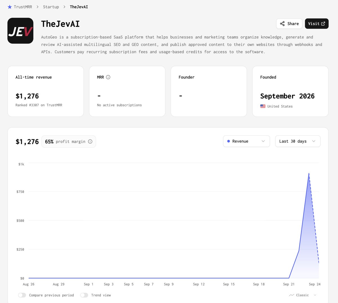Click the United States flag icon
This screenshot has width=338, height=303.
(263, 106)
